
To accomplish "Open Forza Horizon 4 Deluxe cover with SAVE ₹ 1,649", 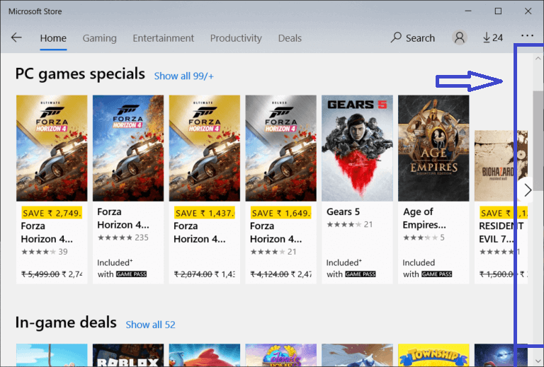I will (x=280, y=148).
